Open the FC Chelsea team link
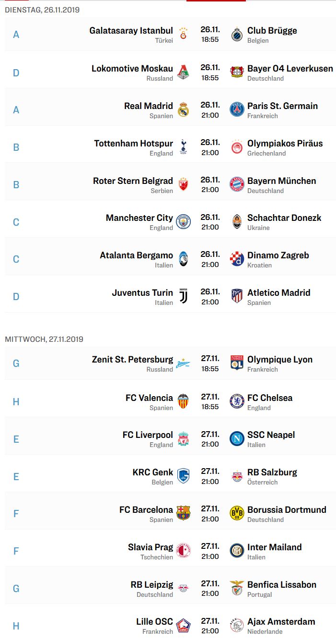Screen dimensions: 336x641 (270, 398)
